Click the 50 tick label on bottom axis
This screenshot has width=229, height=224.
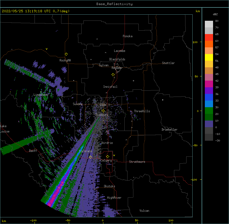[137, 220]
